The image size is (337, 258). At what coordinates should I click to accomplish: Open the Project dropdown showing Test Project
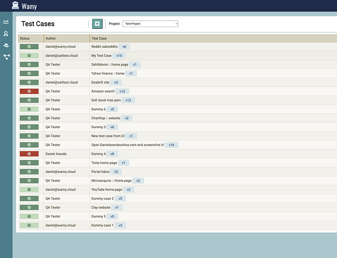(x=150, y=24)
